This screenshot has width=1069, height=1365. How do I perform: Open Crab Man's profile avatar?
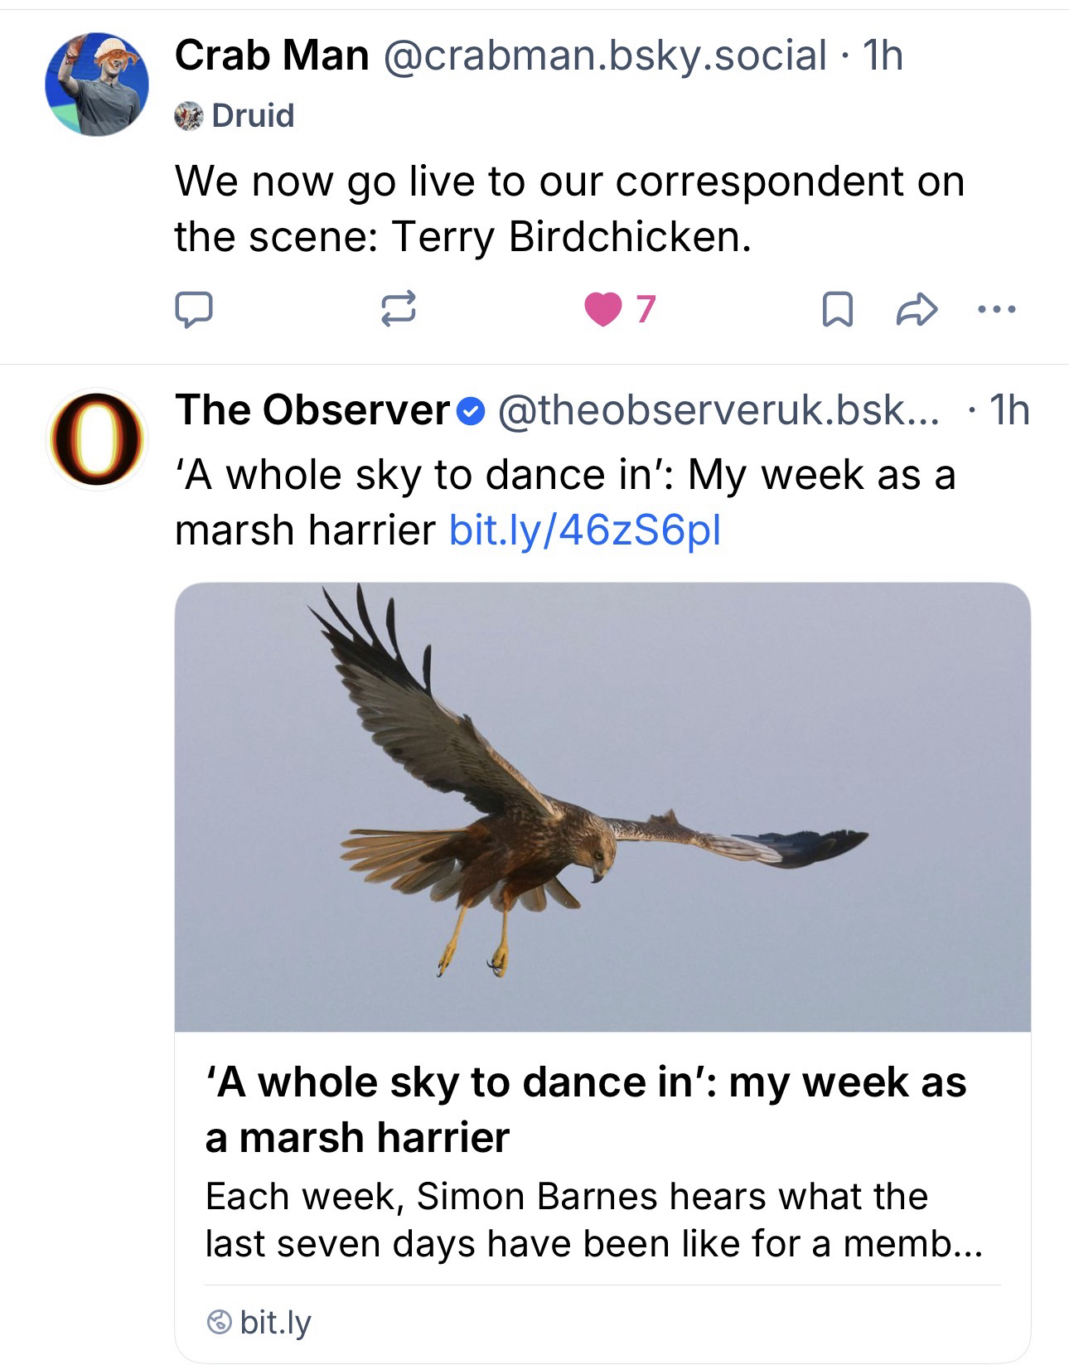[97, 85]
